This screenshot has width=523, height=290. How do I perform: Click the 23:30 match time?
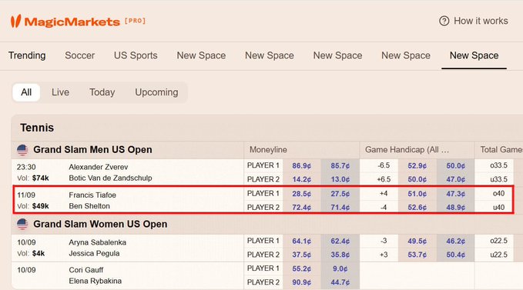coord(26,167)
